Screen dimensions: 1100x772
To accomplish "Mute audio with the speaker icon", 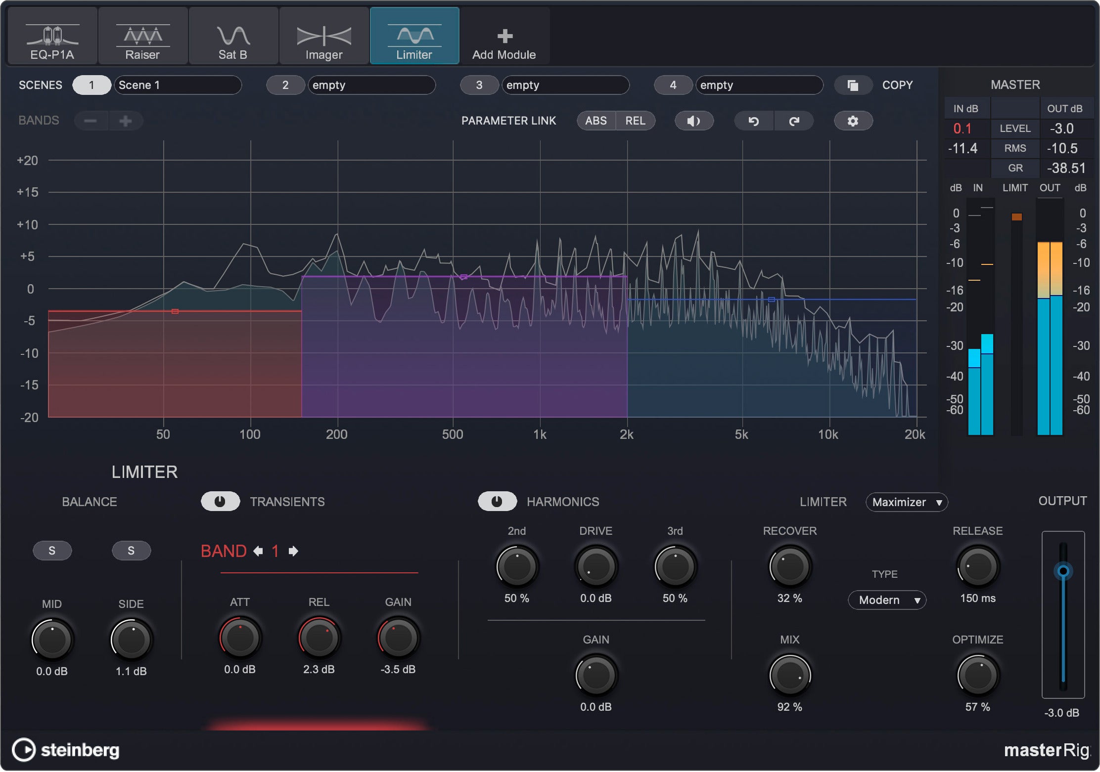I will tap(694, 120).
